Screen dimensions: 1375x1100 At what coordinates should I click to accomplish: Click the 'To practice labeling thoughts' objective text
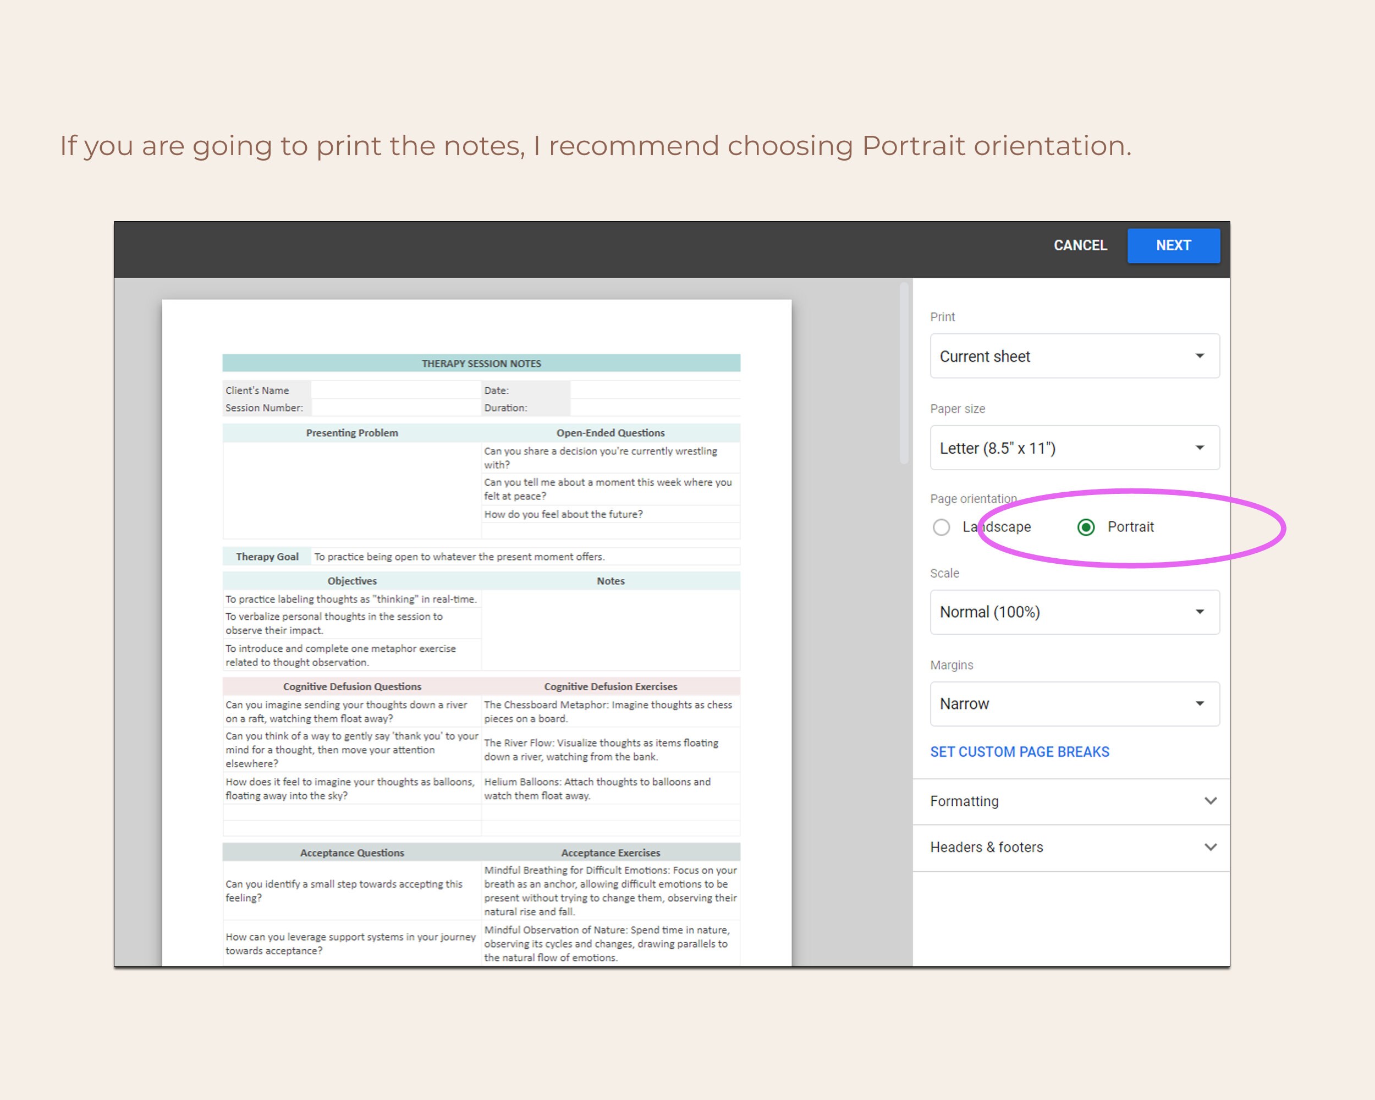[351, 599]
